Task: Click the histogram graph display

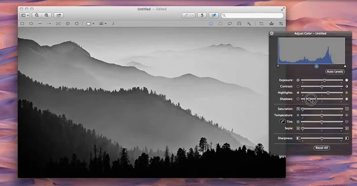Action: 311,51
